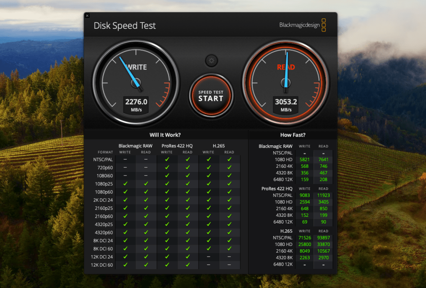Open the settings menu to choose a target drive
Image resolution: width=426 pixels, height=288 pixels.
coord(211,60)
